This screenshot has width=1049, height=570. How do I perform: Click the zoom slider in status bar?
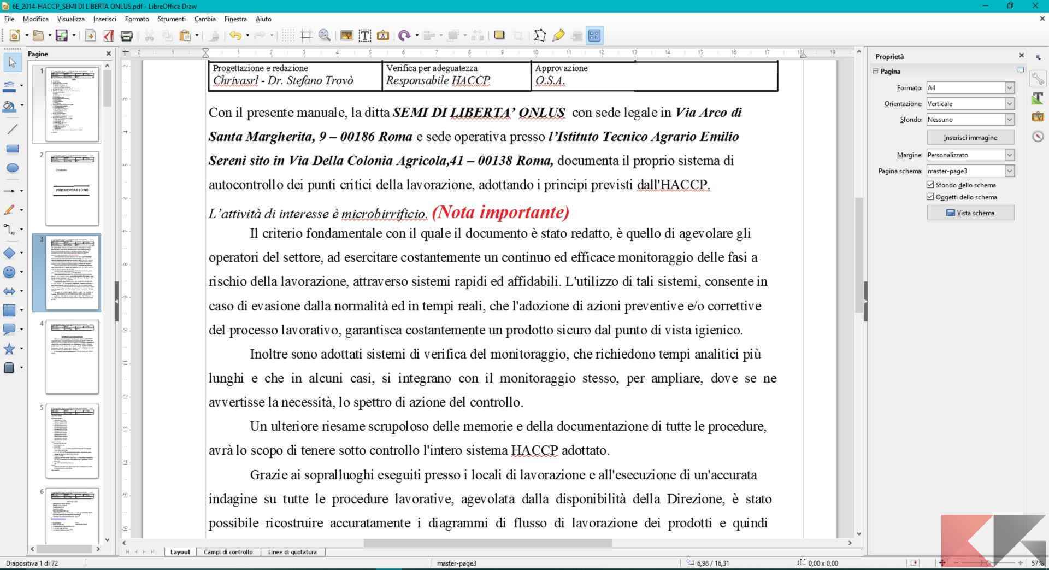pos(988,562)
